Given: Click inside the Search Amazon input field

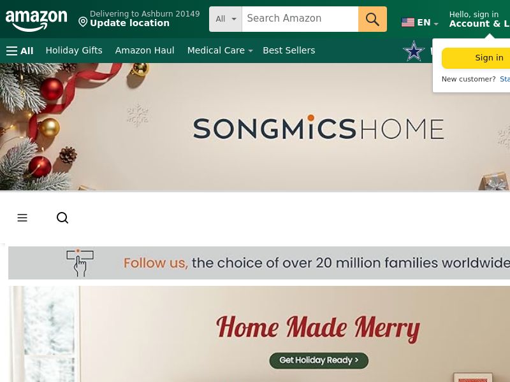Looking at the screenshot, I should tap(300, 18).
